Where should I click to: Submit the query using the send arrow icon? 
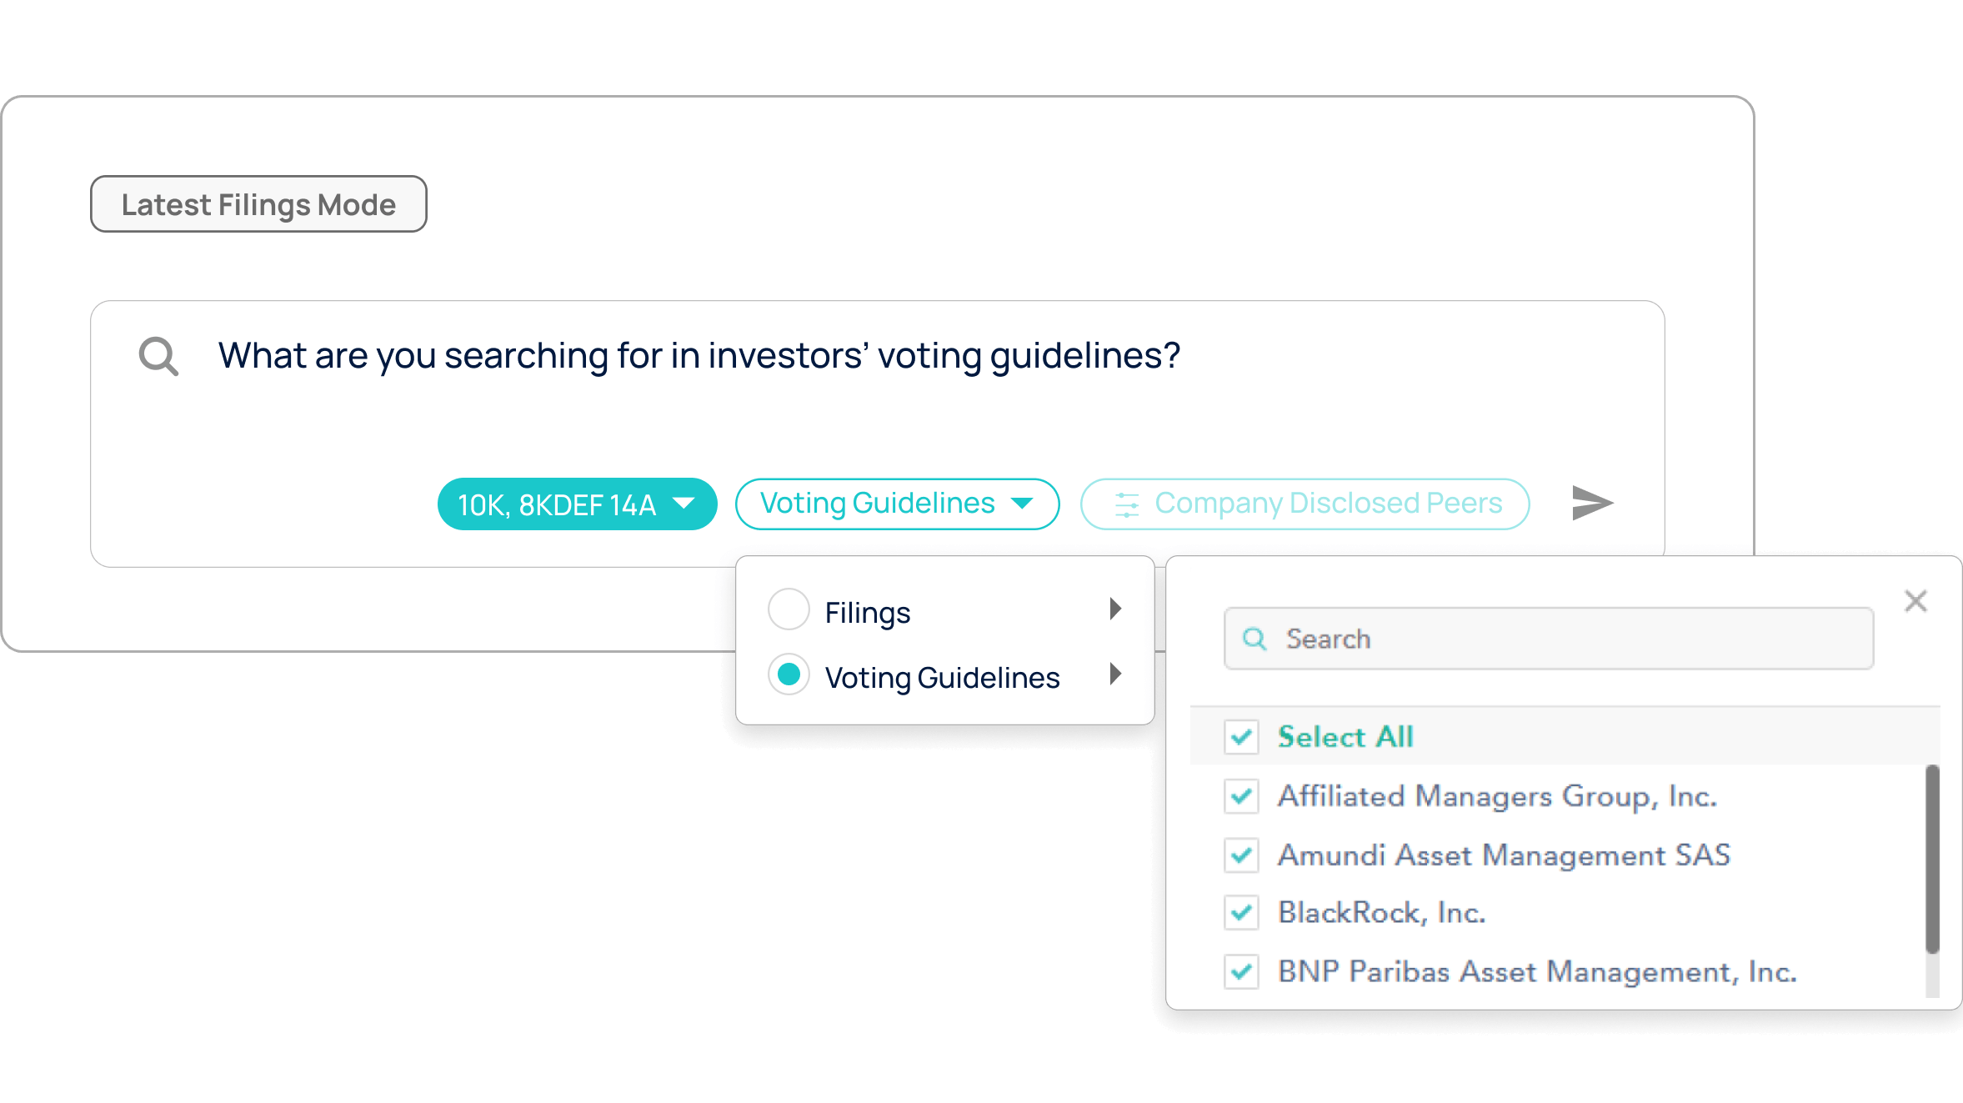click(x=1592, y=503)
